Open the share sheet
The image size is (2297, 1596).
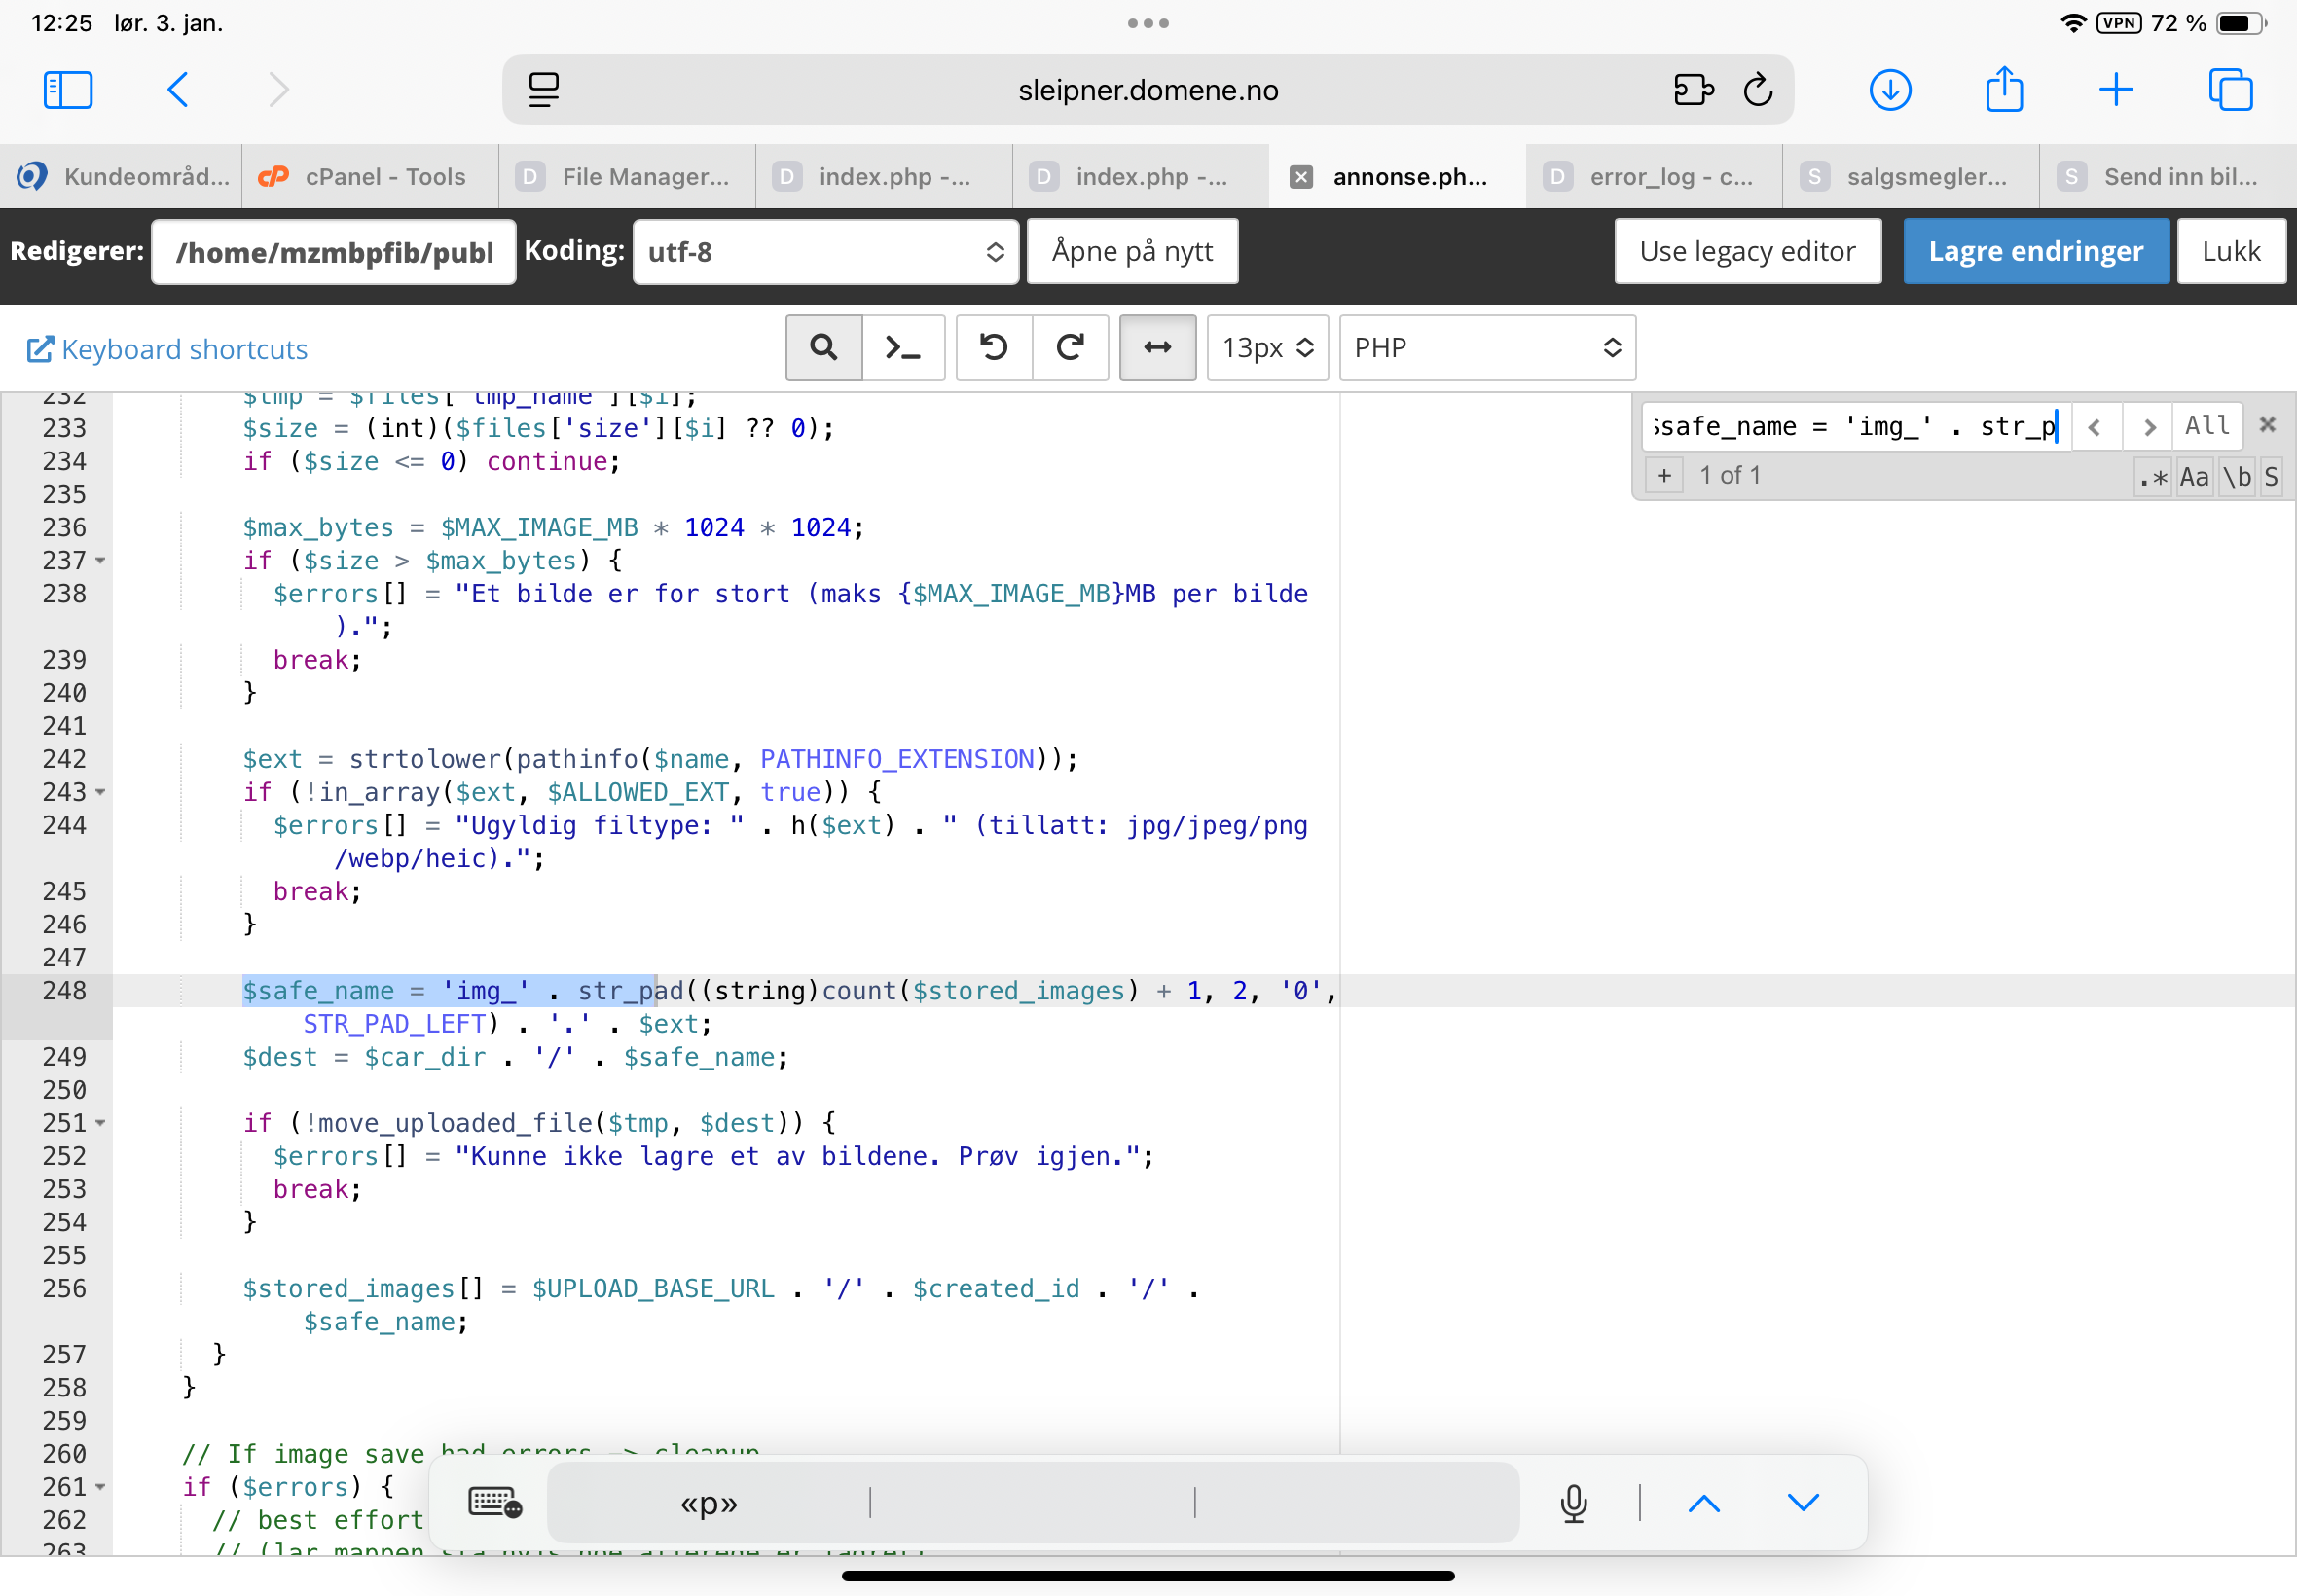pyautogui.click(x=2003, y=90)
